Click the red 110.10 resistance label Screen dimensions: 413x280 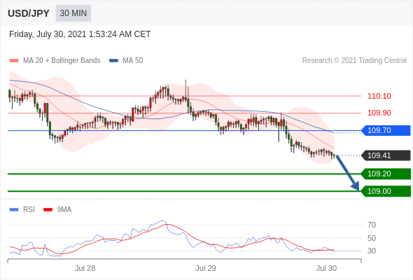point(379,96)
